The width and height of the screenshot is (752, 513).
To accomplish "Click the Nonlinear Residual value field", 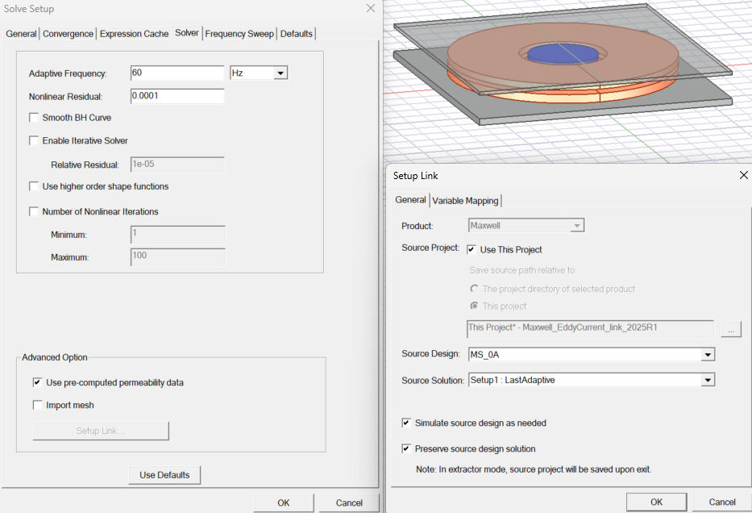I will 177,97.
